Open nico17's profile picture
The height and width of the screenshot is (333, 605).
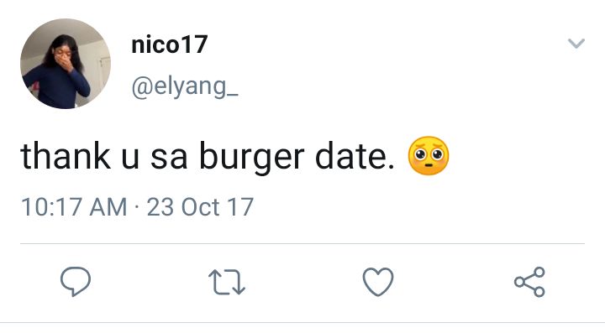(x=66, y=64)
